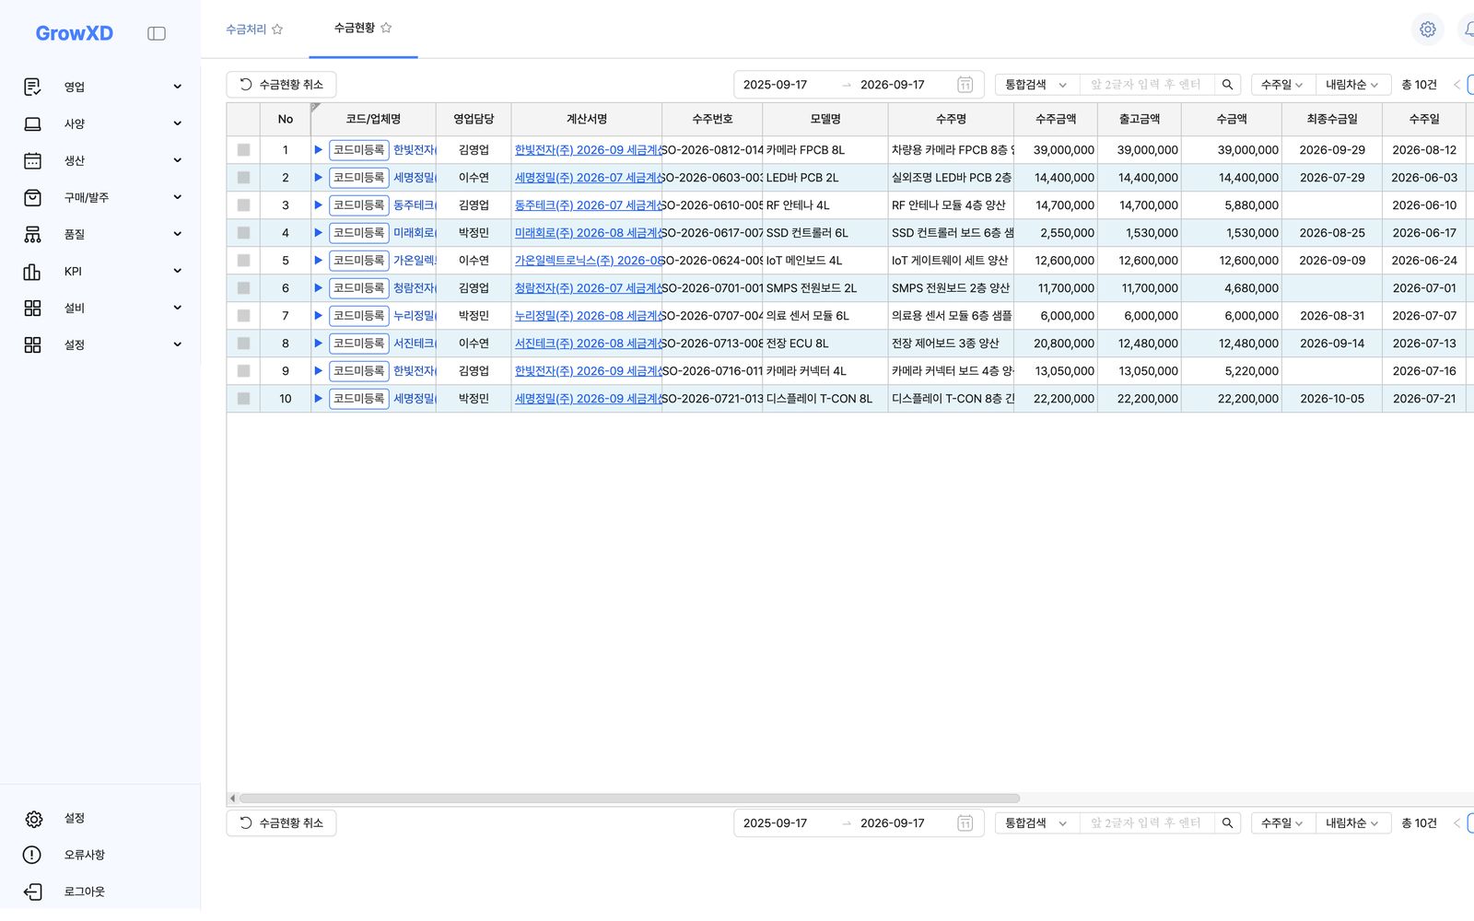Expand the 영업 sidebar chevron
This screenshot has height=921, width=1474.
(x=177, y=87)
